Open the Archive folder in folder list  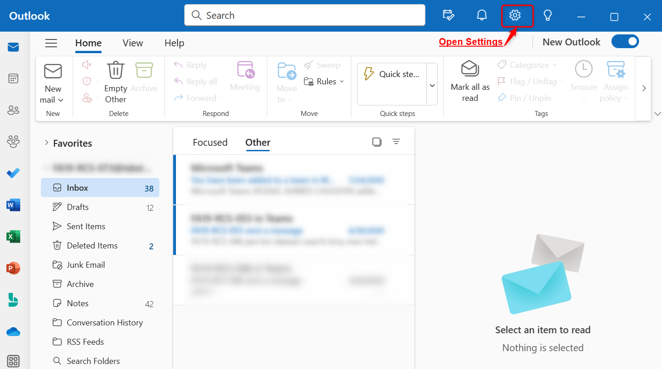point(100,284)
